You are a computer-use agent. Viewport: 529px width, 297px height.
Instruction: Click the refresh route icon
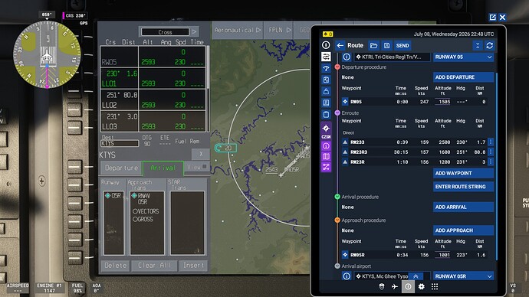(x=490, y=45)
